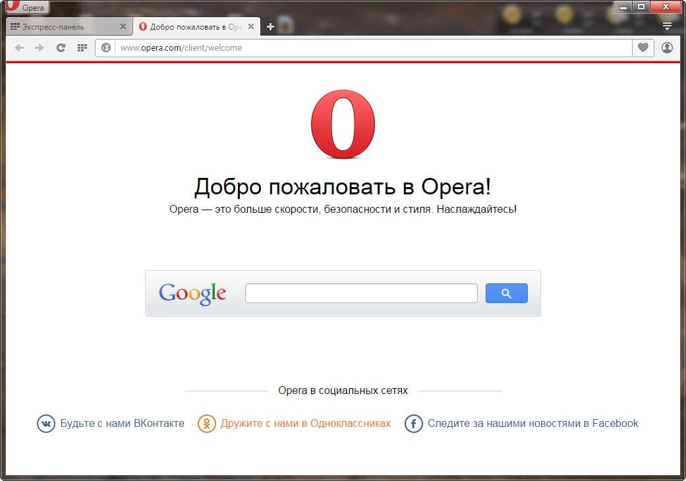Minimize the Opera window
686x481 pixels.
coord(623,7)
